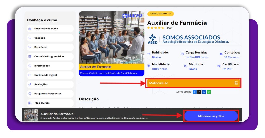
Task: Select Validade in course sidebar
Action: 50,38
